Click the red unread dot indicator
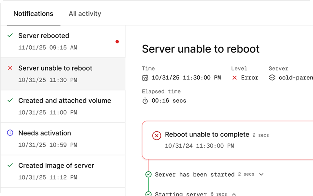Screen dimensions: 313x196 tap(117, 41)
